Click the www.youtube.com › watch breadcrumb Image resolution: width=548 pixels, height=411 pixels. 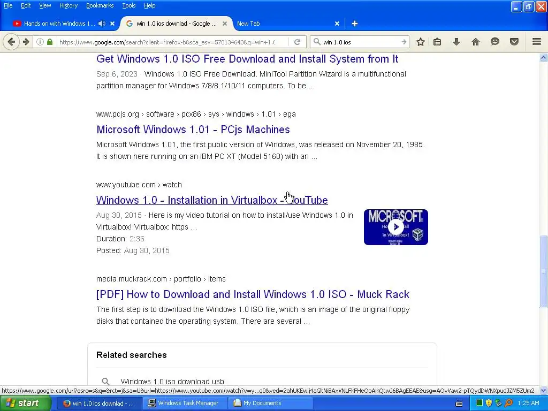point(139,185)
